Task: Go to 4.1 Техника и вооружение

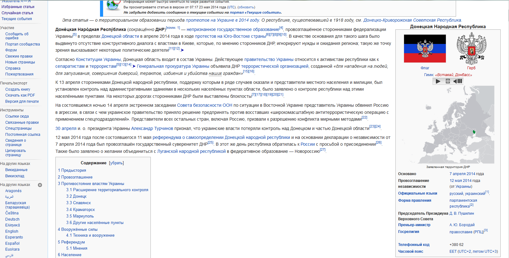Action: pos(90,235)
